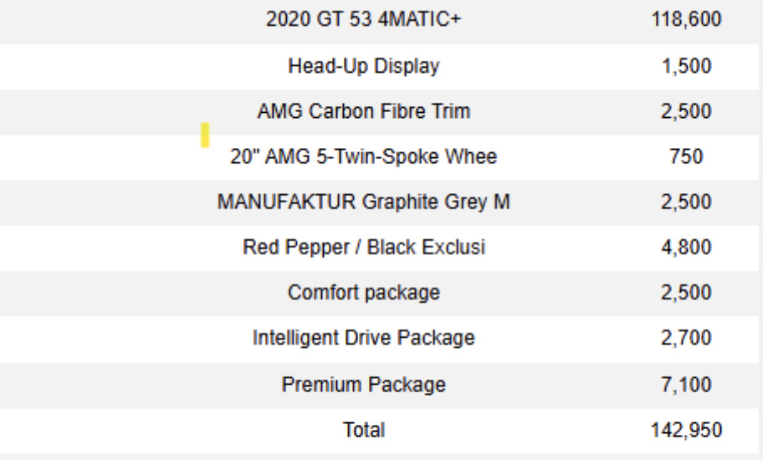Viewport: 763px width, 460px height.
Task: Select the AMG Carbon Fibre Trim price cell
Action: click(686, 111)
